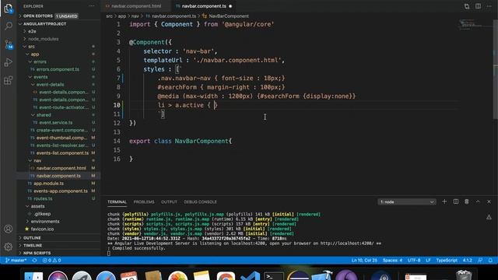Screen dimensions: 498x280
Task: Maximize the terminal panel with chevron up
Action: 478,201
